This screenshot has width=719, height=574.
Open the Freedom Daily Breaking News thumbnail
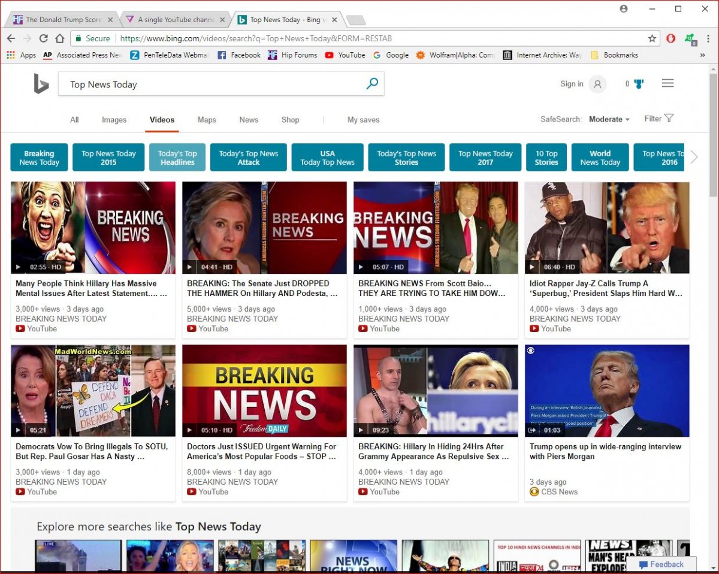[264, 390]
